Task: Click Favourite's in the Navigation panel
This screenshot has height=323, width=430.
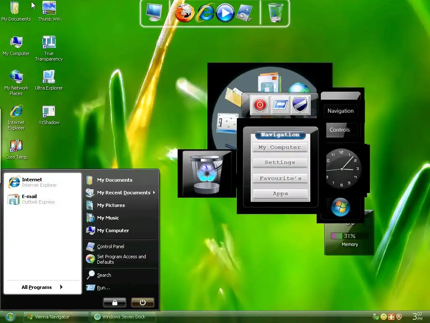Action: pyautogui.click(x=280, y=178)
